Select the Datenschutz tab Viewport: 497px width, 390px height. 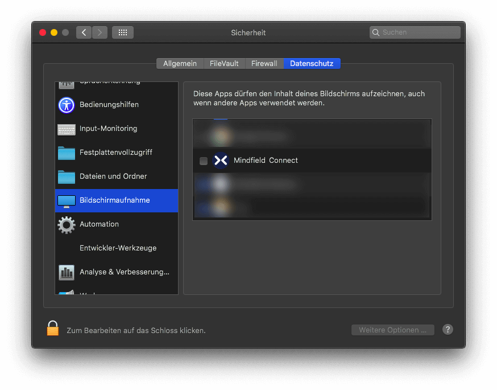[x=312, y=64]
